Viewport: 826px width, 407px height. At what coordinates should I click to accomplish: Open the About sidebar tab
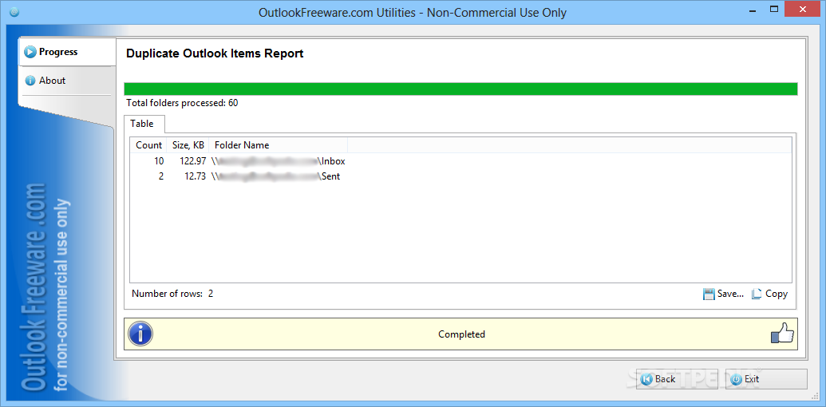pos(67,81)
